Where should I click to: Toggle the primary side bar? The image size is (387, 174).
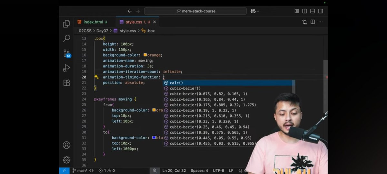[304, 11]
